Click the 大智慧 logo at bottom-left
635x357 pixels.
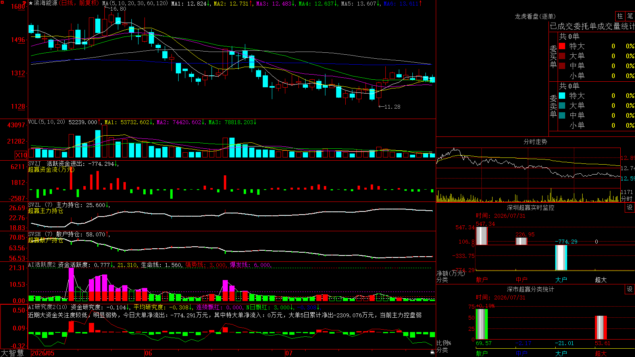[x=13, y=353]
